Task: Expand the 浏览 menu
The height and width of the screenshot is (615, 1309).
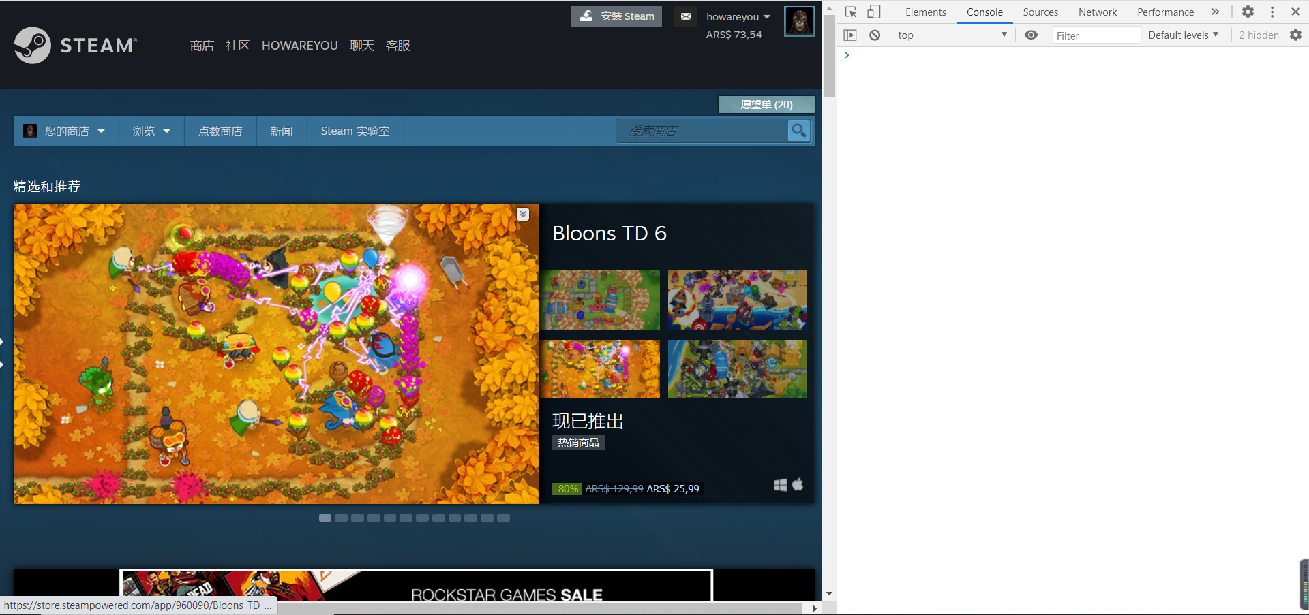Action: (x=151, y=131)
